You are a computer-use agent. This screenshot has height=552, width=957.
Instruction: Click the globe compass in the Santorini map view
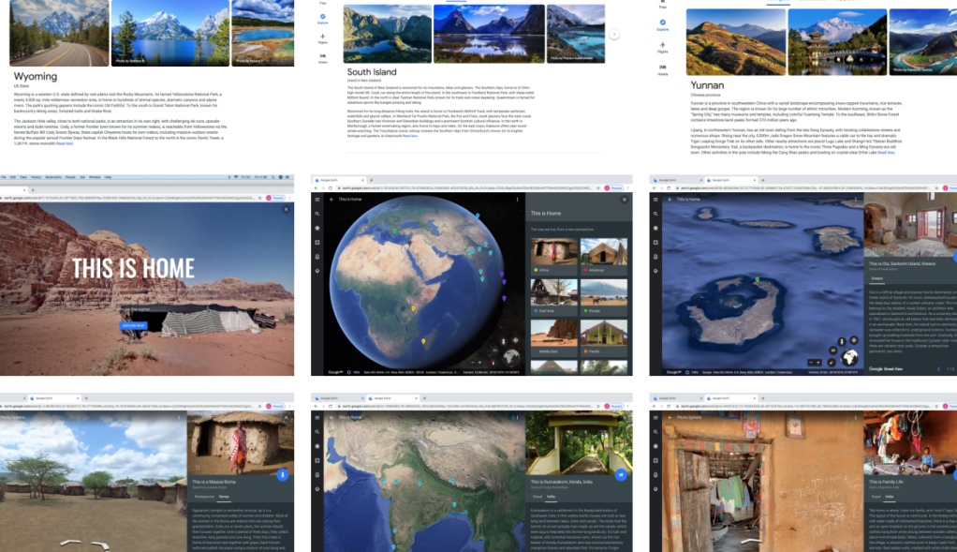pos(851,357)
